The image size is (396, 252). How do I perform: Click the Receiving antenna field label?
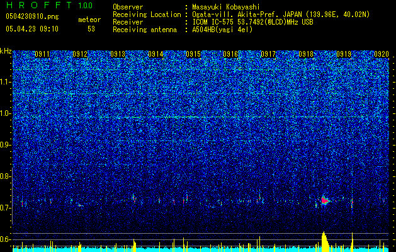click(145, 30)
